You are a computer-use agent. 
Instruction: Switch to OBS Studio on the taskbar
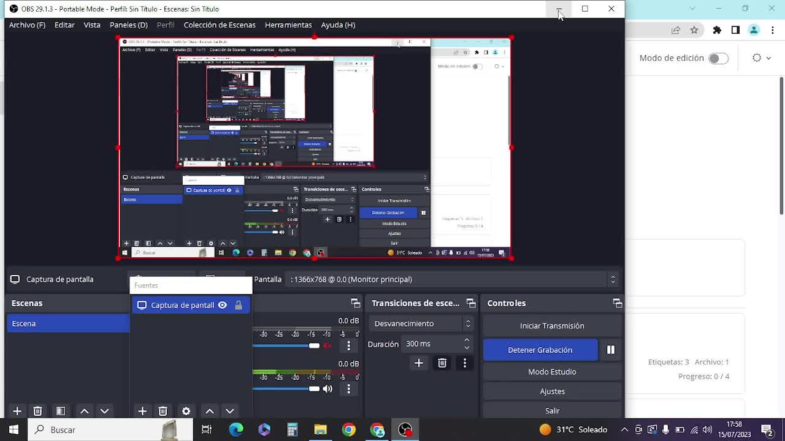405,429
